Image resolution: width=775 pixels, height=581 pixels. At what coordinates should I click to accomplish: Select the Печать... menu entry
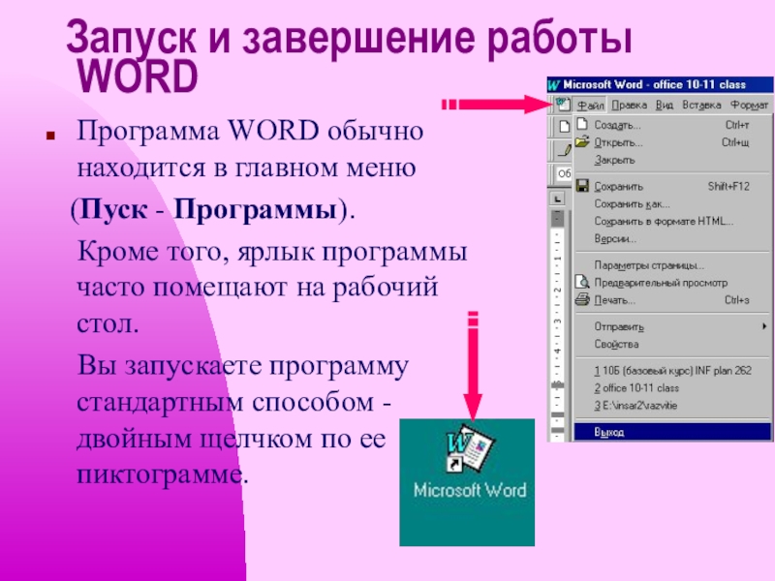pos(672,300)
